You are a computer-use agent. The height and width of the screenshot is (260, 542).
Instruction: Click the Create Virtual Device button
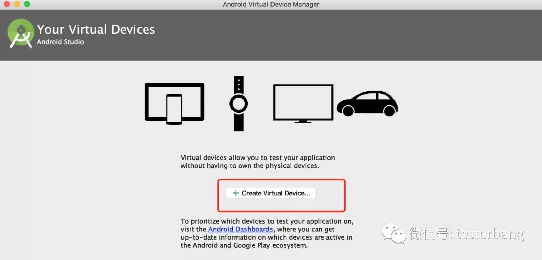tap(271, 193)
